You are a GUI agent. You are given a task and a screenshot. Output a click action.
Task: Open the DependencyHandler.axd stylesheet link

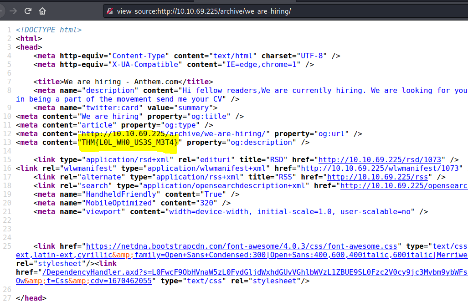(255, 272)
